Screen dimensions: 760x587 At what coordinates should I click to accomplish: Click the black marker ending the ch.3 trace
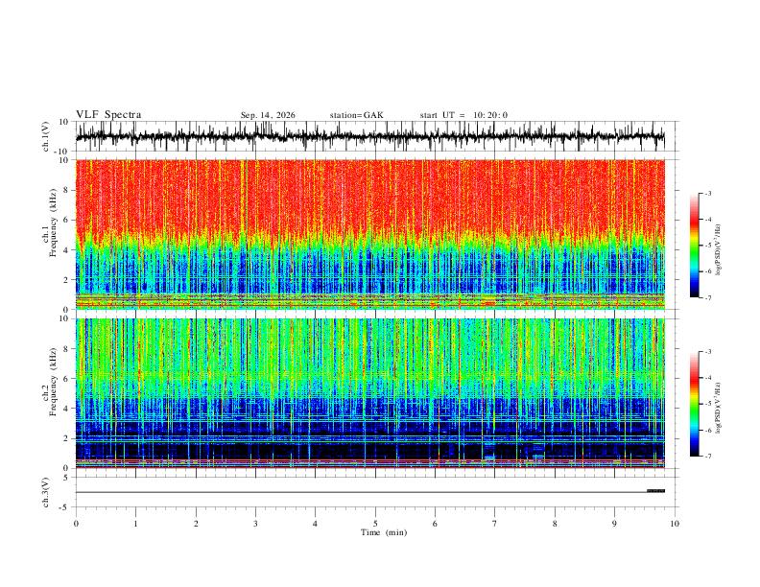655,491
